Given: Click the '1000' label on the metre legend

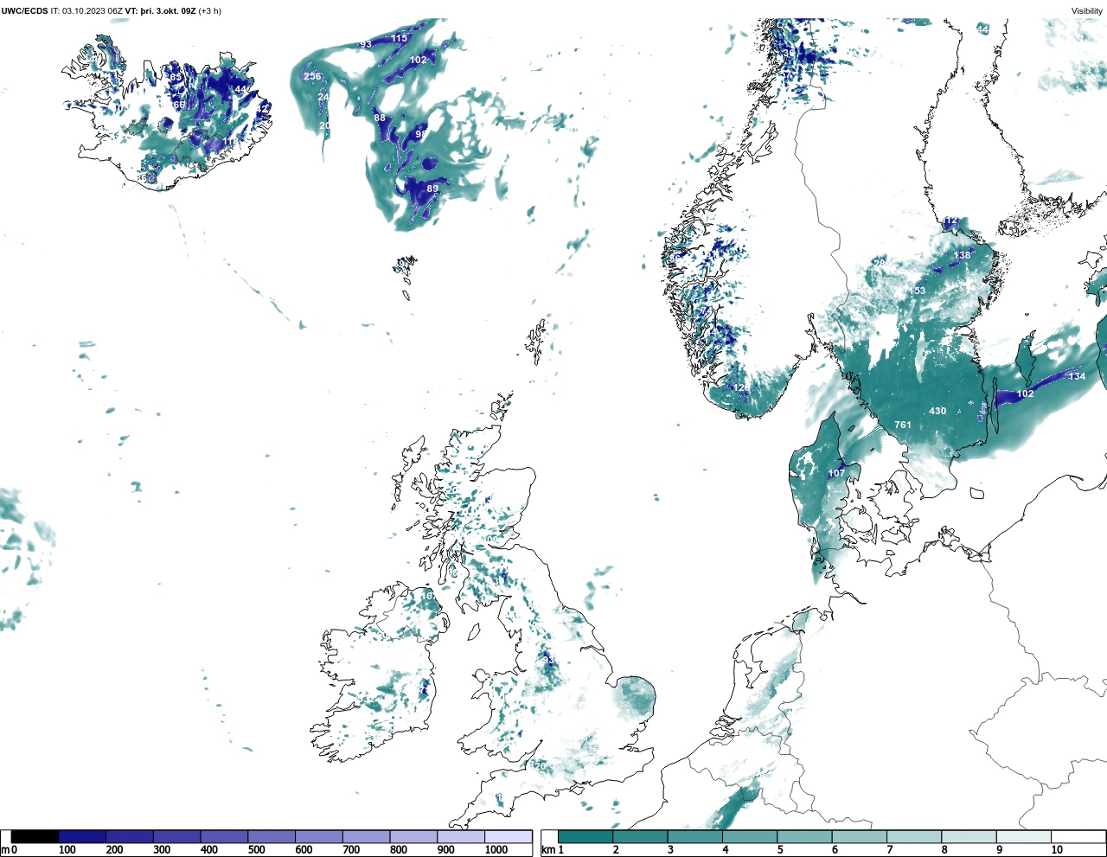Looking at the screenshot, I should click(496, 849).
